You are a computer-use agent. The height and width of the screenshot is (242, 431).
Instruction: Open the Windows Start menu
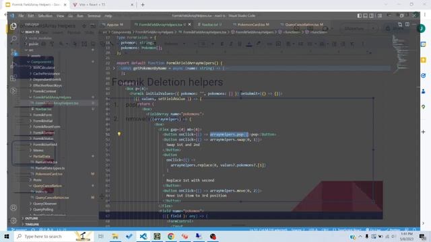tap(7, 236)
